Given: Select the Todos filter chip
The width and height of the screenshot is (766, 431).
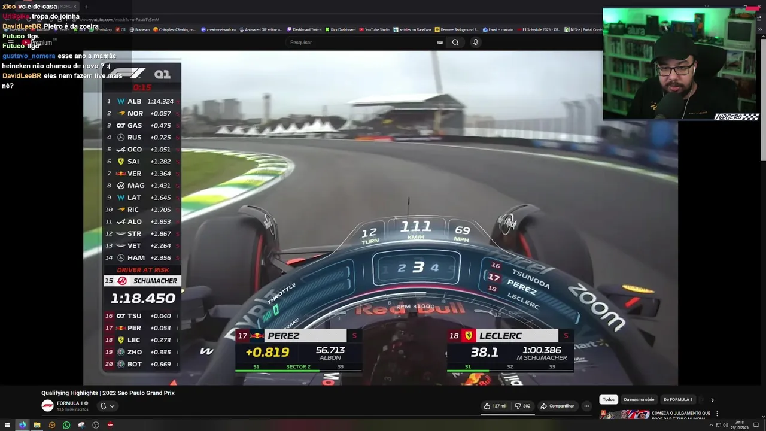Looking at the screenshot, I should tap(609, 399).
